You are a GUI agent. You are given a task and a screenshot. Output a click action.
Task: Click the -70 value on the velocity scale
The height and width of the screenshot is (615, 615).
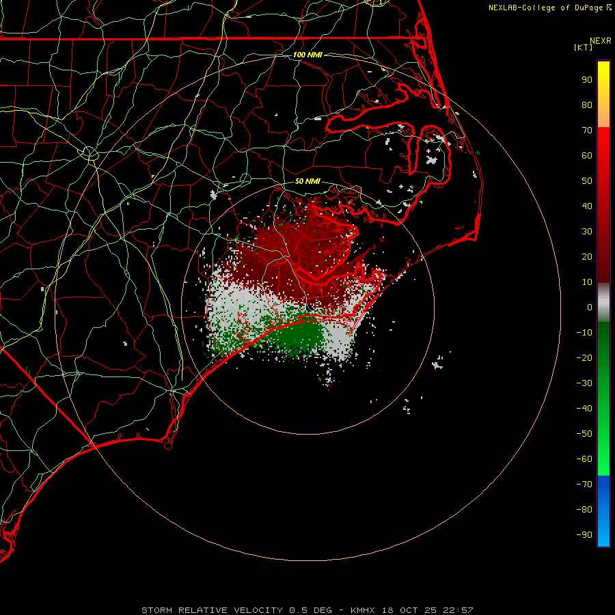[x=584, y=484]
